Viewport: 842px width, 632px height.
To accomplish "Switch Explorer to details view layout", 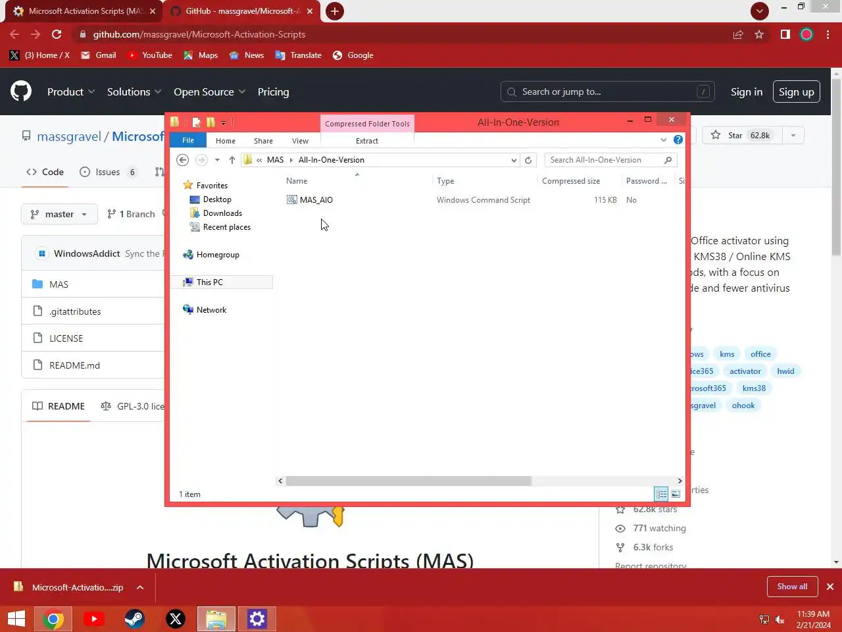I will pos(661,494).
